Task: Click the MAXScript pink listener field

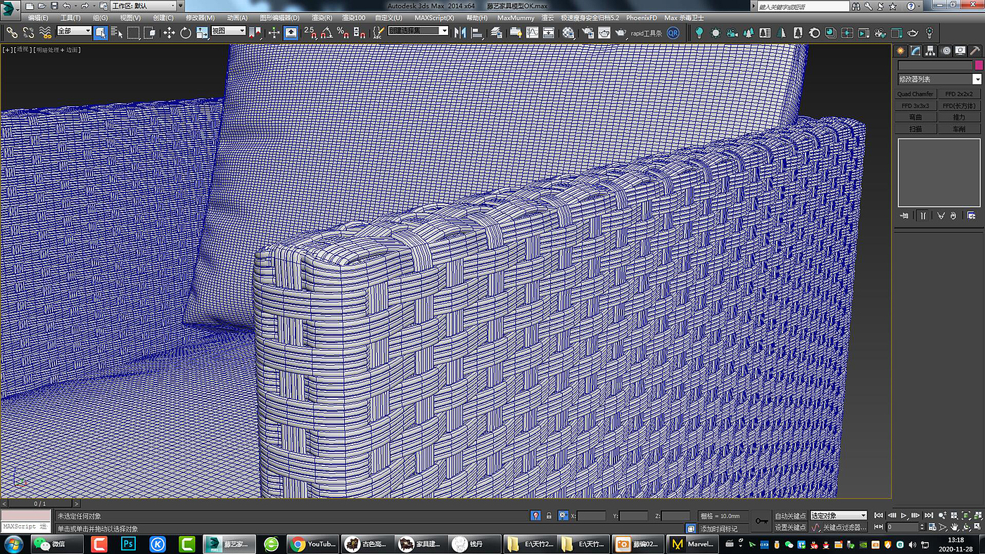Action: [25, 515]
